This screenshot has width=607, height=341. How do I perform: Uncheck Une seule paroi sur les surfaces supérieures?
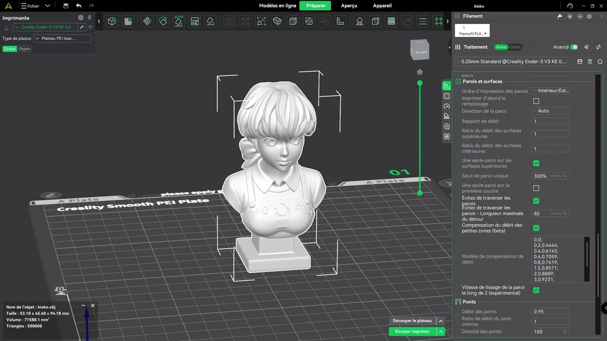click(536, 163)
